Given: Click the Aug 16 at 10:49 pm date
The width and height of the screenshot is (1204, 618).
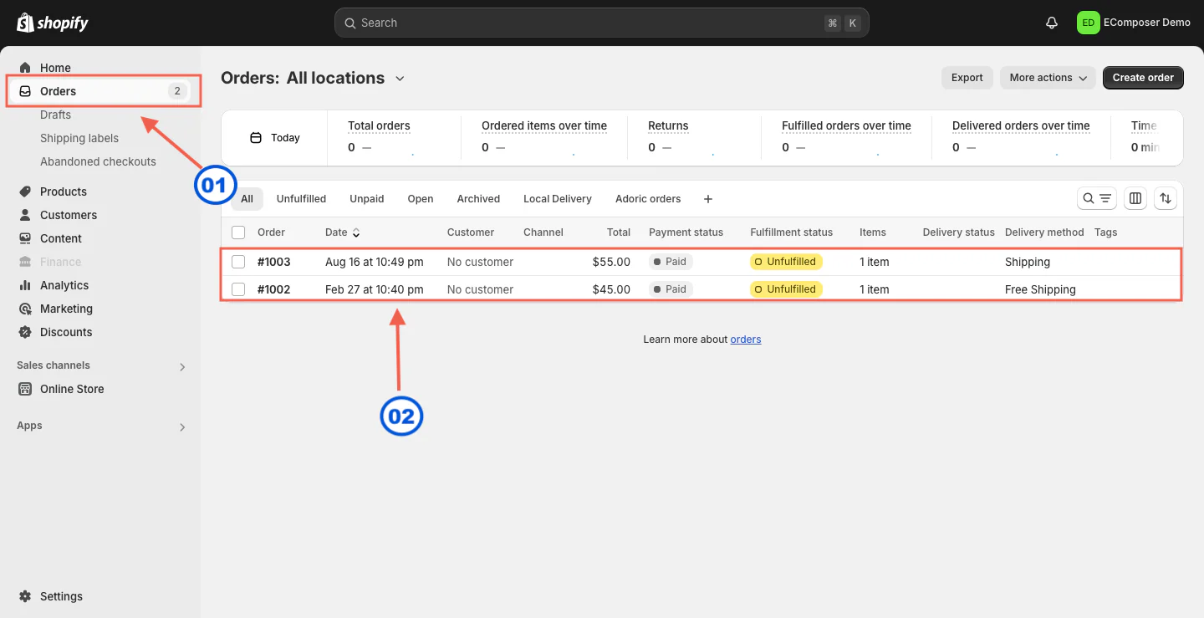Looking at the screenshot, I should (x=374, y=262).
